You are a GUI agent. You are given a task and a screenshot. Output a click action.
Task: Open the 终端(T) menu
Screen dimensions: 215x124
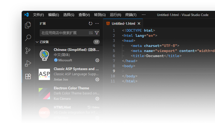131,15
